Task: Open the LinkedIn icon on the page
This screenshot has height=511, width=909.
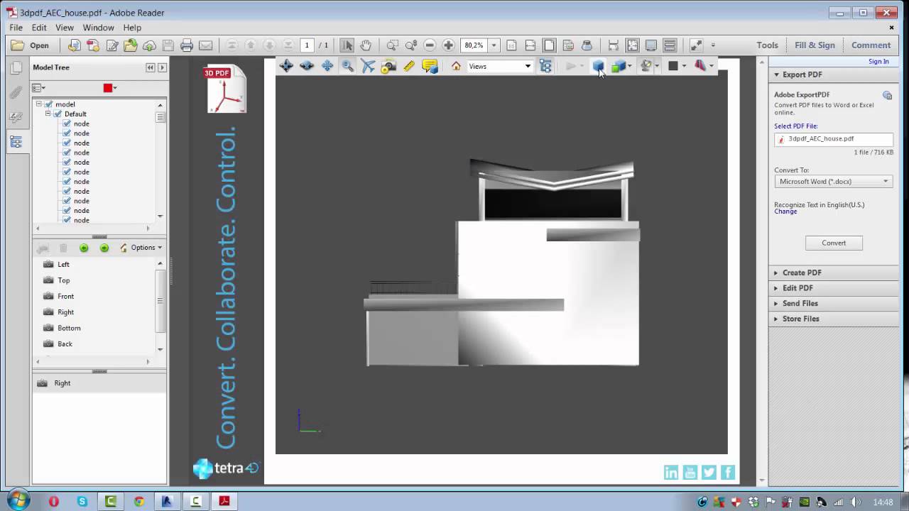Action: pos(671,473)
